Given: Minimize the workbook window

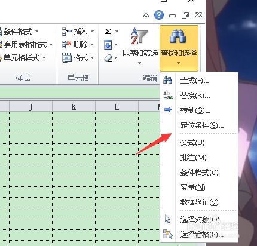Looking at the screenshot, I should [172, 16].
